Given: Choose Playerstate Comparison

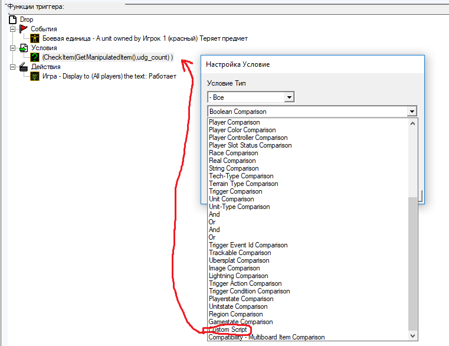Looking at the screenshot, I should (241, 299).
